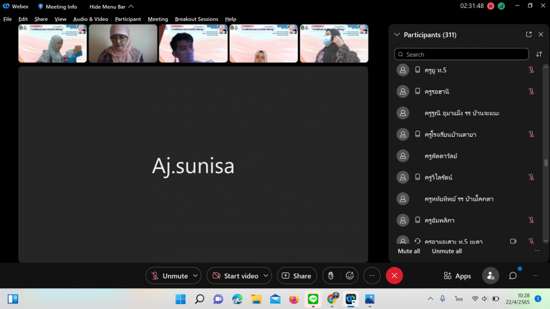Toggle the participants panel icon
Image resolution: width=550 pixels, height=309 pixels.
[x=490, y=276]
